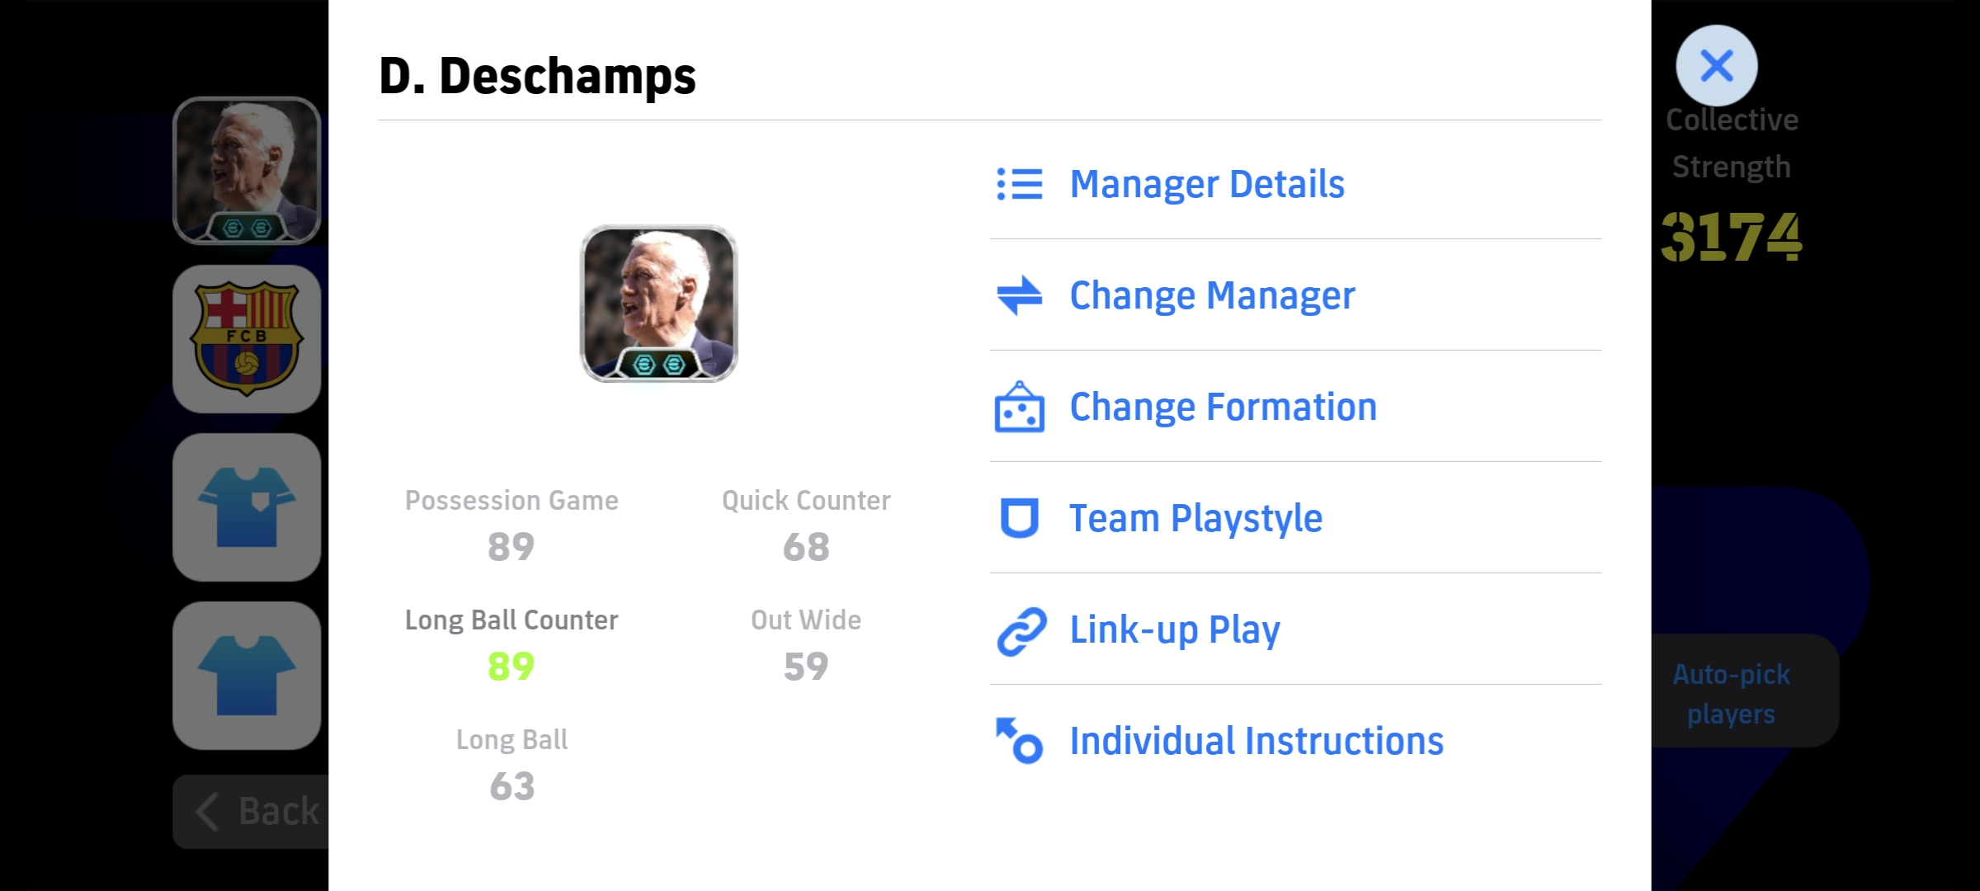Image resolution: width=1980 pixels, height=891 pixels.
Task: Open the Manager Details menu entry
Action: 1207,184
